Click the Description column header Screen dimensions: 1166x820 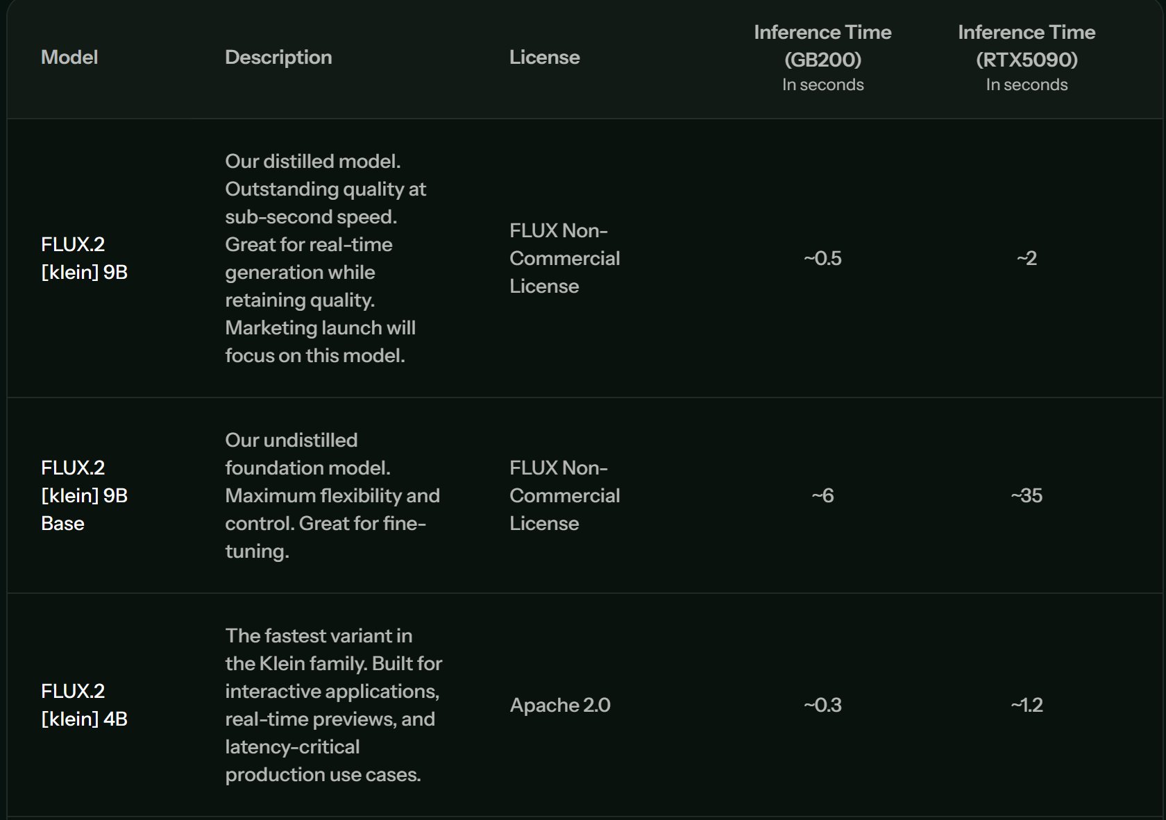[278, 57]
